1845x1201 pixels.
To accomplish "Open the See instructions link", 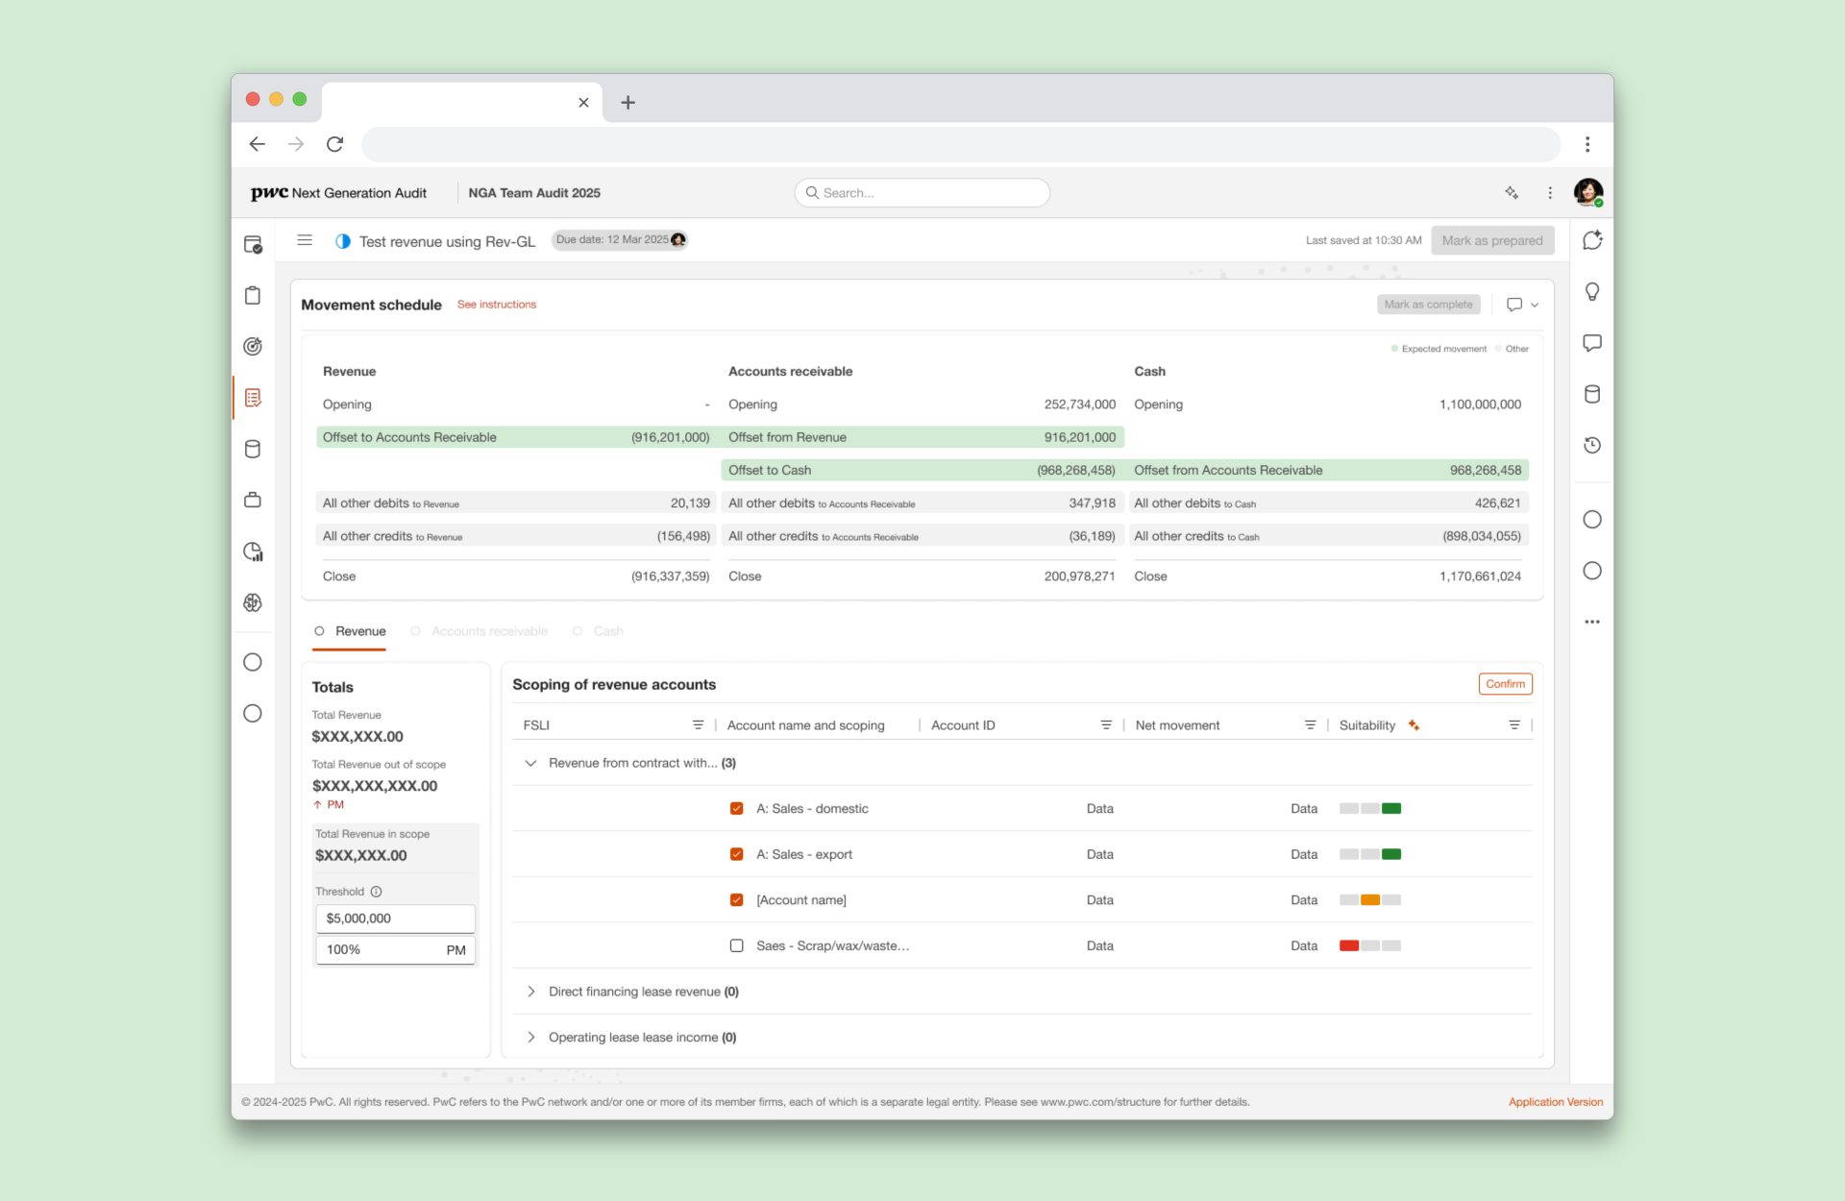I will (x=497, y=305).
